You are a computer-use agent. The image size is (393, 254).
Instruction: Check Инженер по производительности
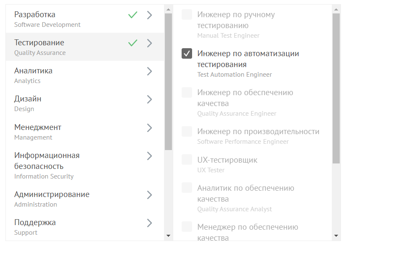(187, 131)
